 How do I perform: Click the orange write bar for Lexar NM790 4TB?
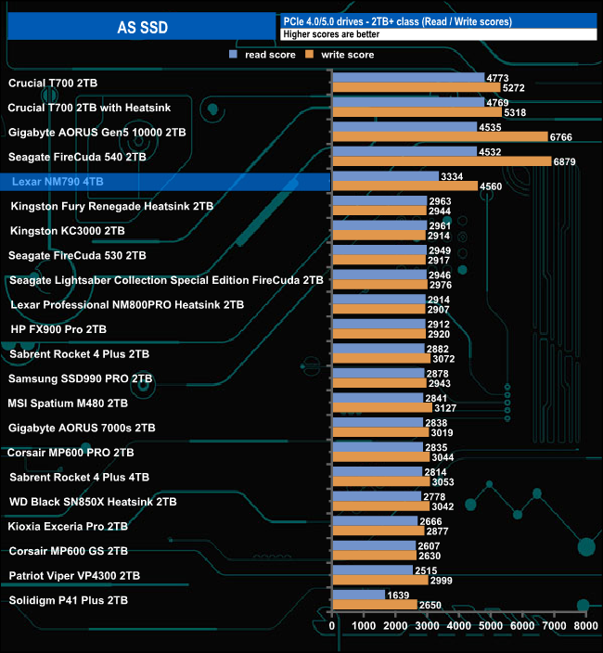pos(405,186)
